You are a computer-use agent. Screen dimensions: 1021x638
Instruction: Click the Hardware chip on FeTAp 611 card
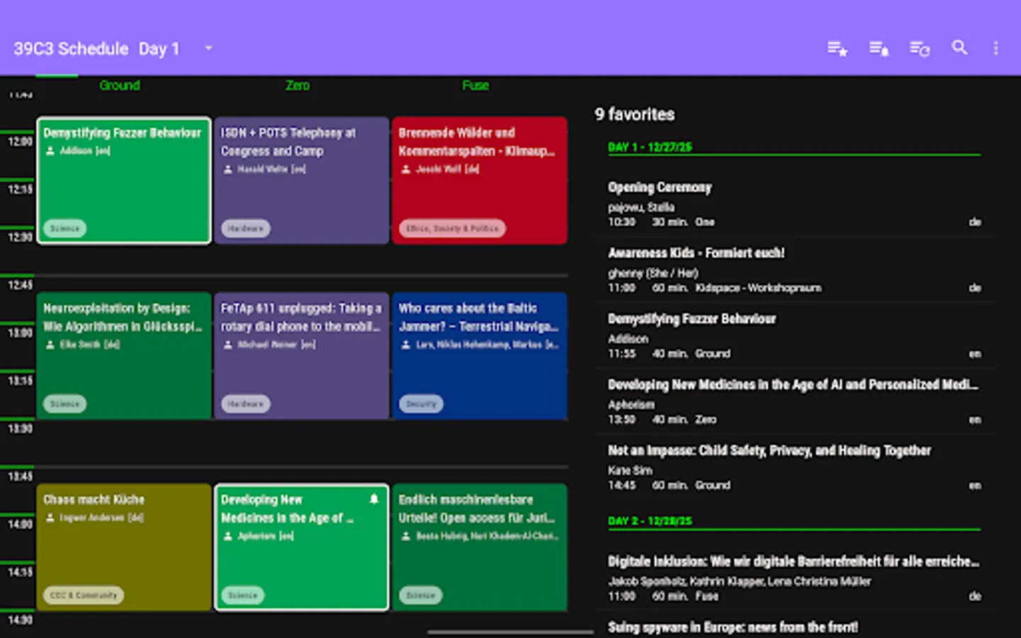pos(245,404)
